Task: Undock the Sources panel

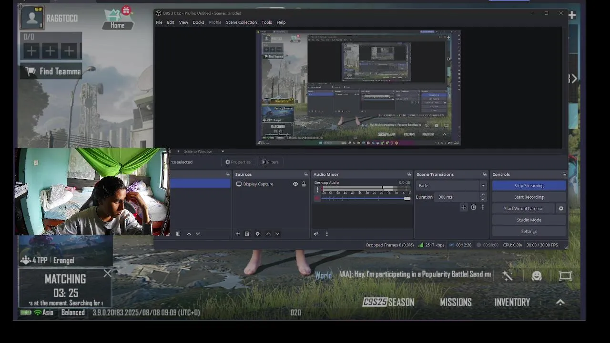Action: tap(306, 174)
